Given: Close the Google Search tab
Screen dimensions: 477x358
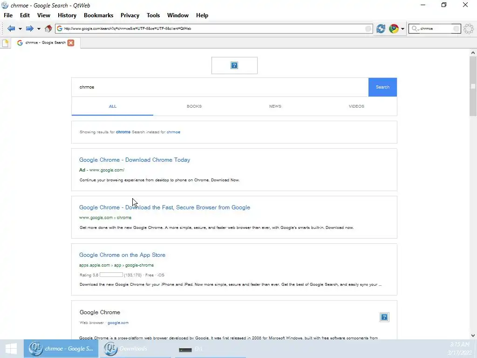Looking at the screenshot, I should (x=71, y=43).
